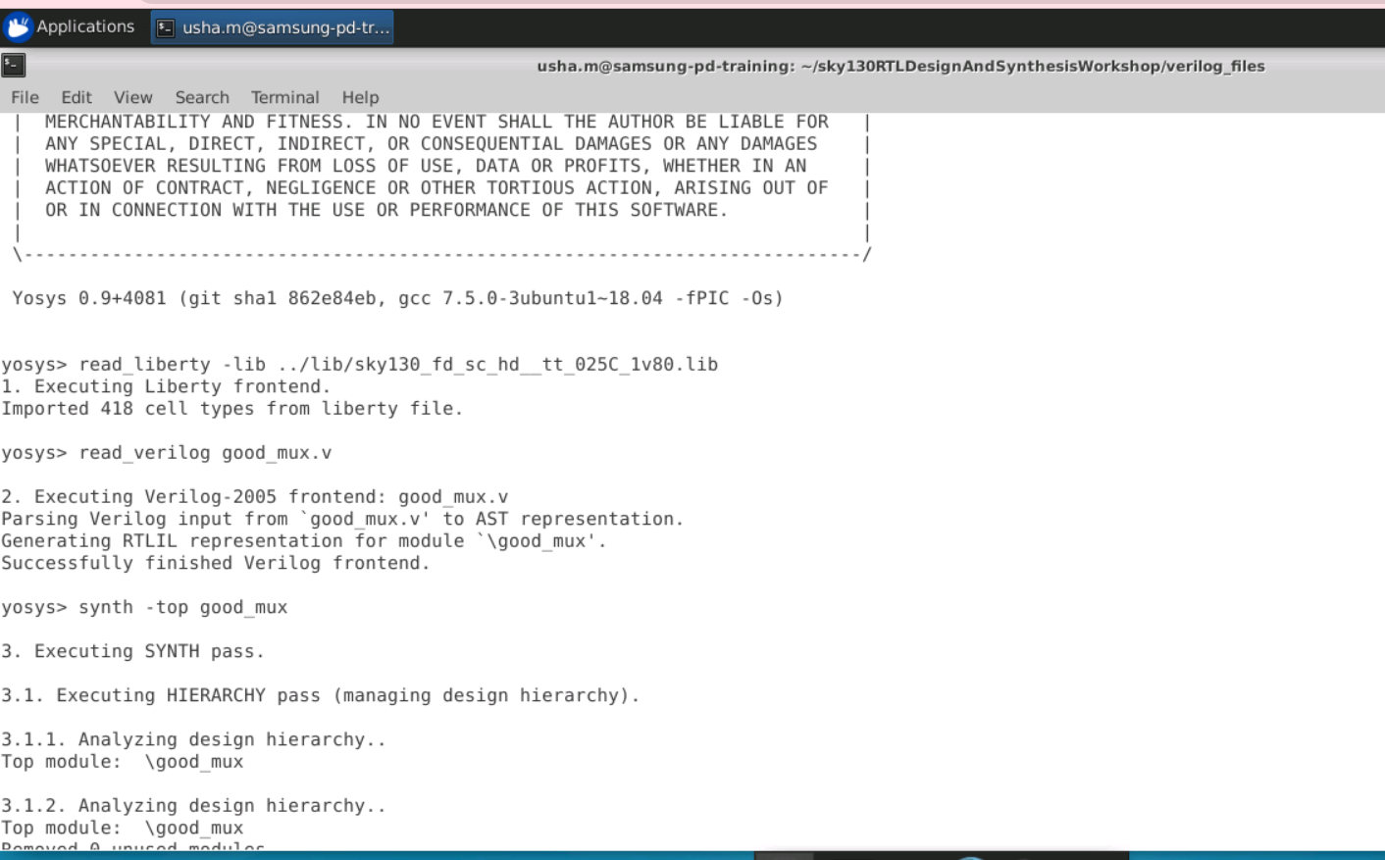Open the Search menu
The height and width of the screenshot is (860, 1385).
tap(202, 97)
